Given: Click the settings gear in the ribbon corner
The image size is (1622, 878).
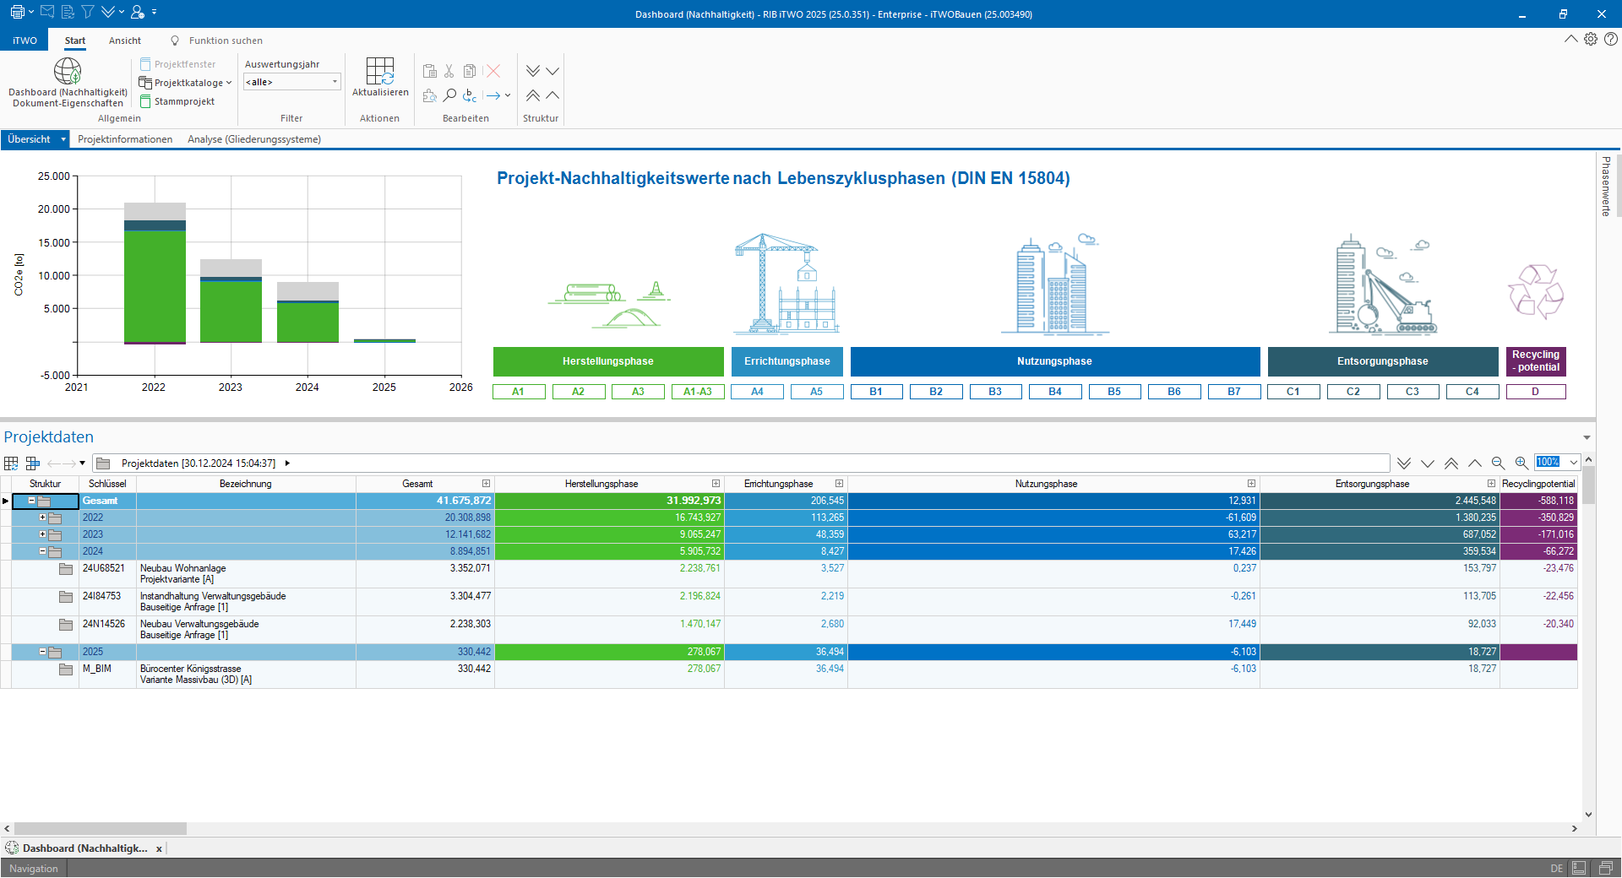Looking at the screenshot, I should [x=1591, y=39].
